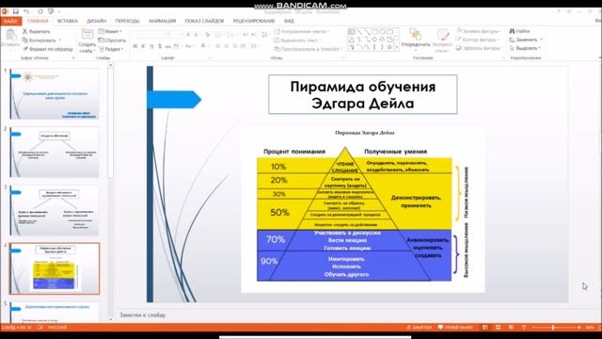Toggle Underline (Ч) formatting
602x339 pixels.
(151, 46)
